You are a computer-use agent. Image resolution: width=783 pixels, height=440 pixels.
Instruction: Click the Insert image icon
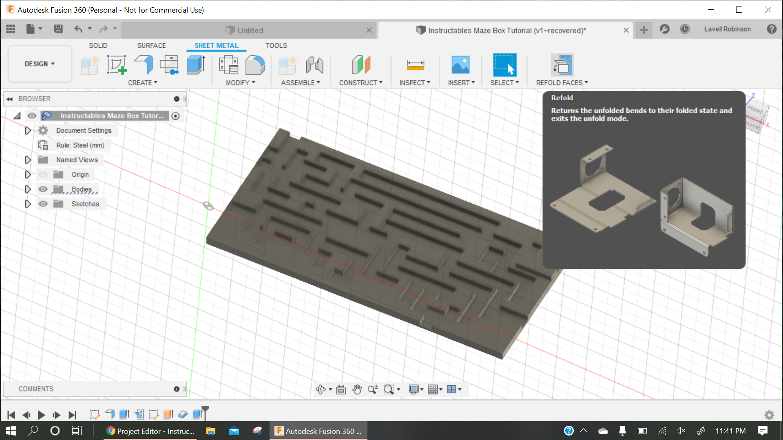pyautogui.click(x=460, y=65)
